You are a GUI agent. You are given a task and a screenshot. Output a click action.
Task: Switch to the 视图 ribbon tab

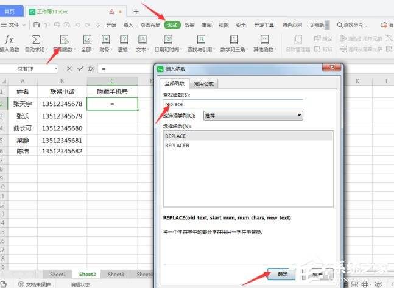pyautogui.click(x=223, y=25)
